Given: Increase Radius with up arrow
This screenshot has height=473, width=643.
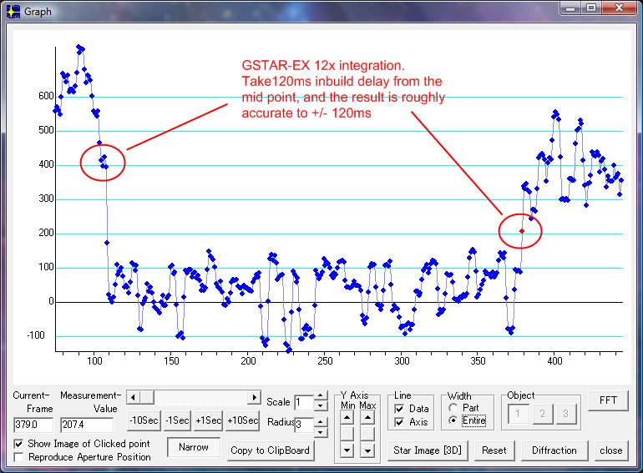Looking at the screenshot, I should click(x=321, y=422).
